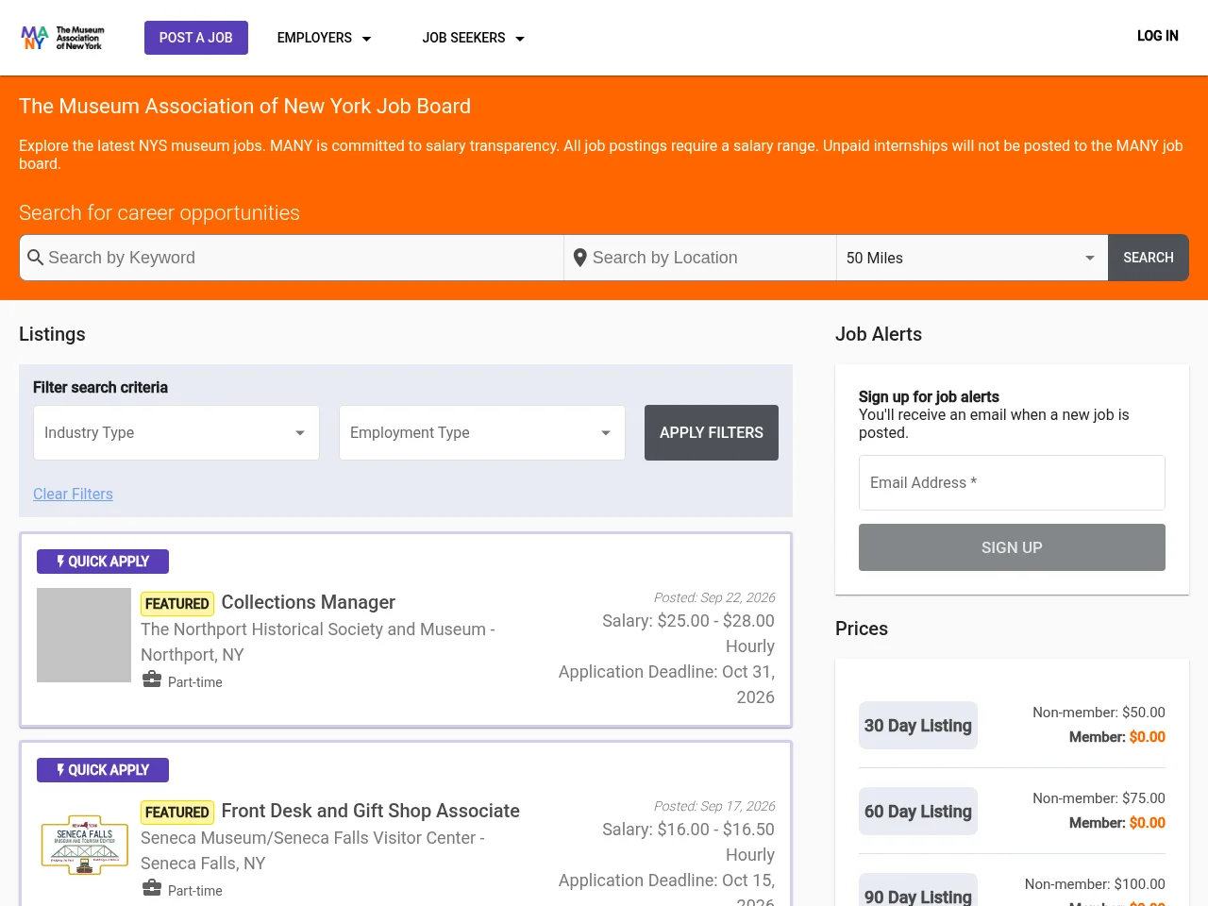1208x906 pixels.
Task: Open the Employment Type filter dropdown
Action: (x=482, y=433)
